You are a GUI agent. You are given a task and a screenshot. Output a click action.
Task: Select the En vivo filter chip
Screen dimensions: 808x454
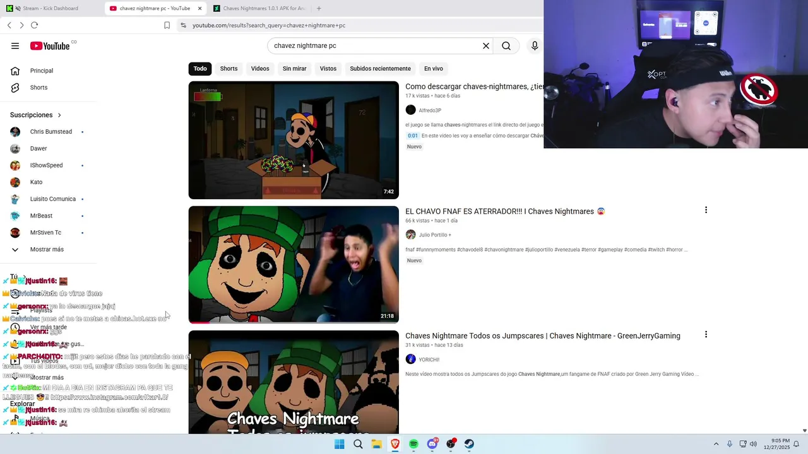[433, 69]
